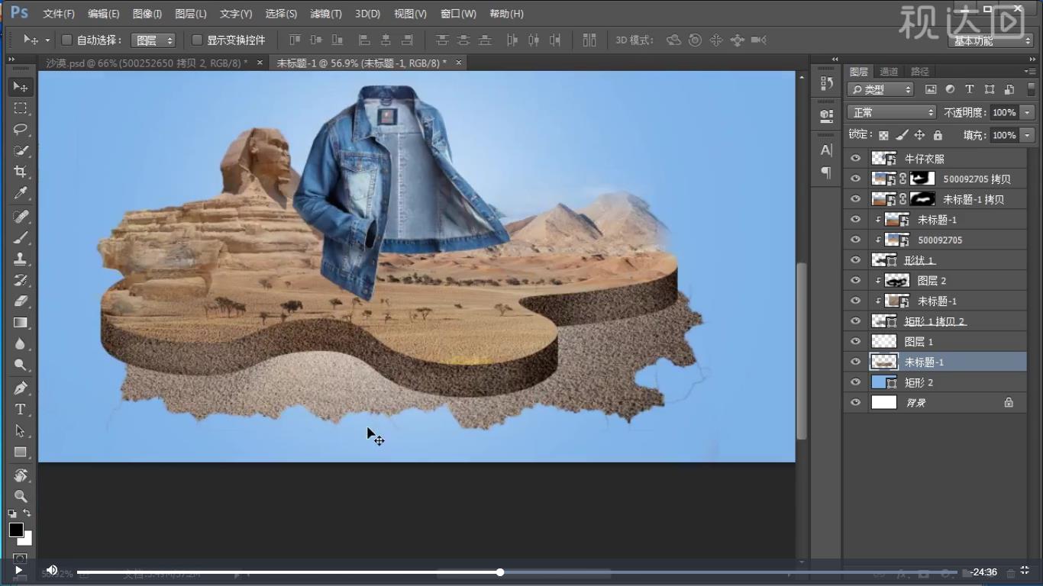Open the 滤镜(T) menu
The image size is (1043, 586).
pos(325,14)
